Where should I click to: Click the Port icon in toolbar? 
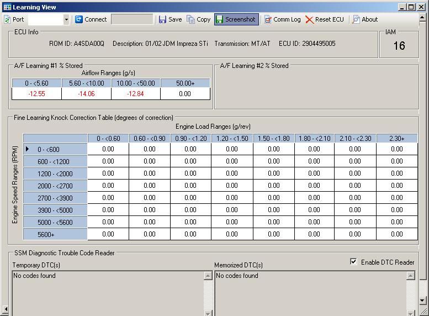(x=7, y=19)
